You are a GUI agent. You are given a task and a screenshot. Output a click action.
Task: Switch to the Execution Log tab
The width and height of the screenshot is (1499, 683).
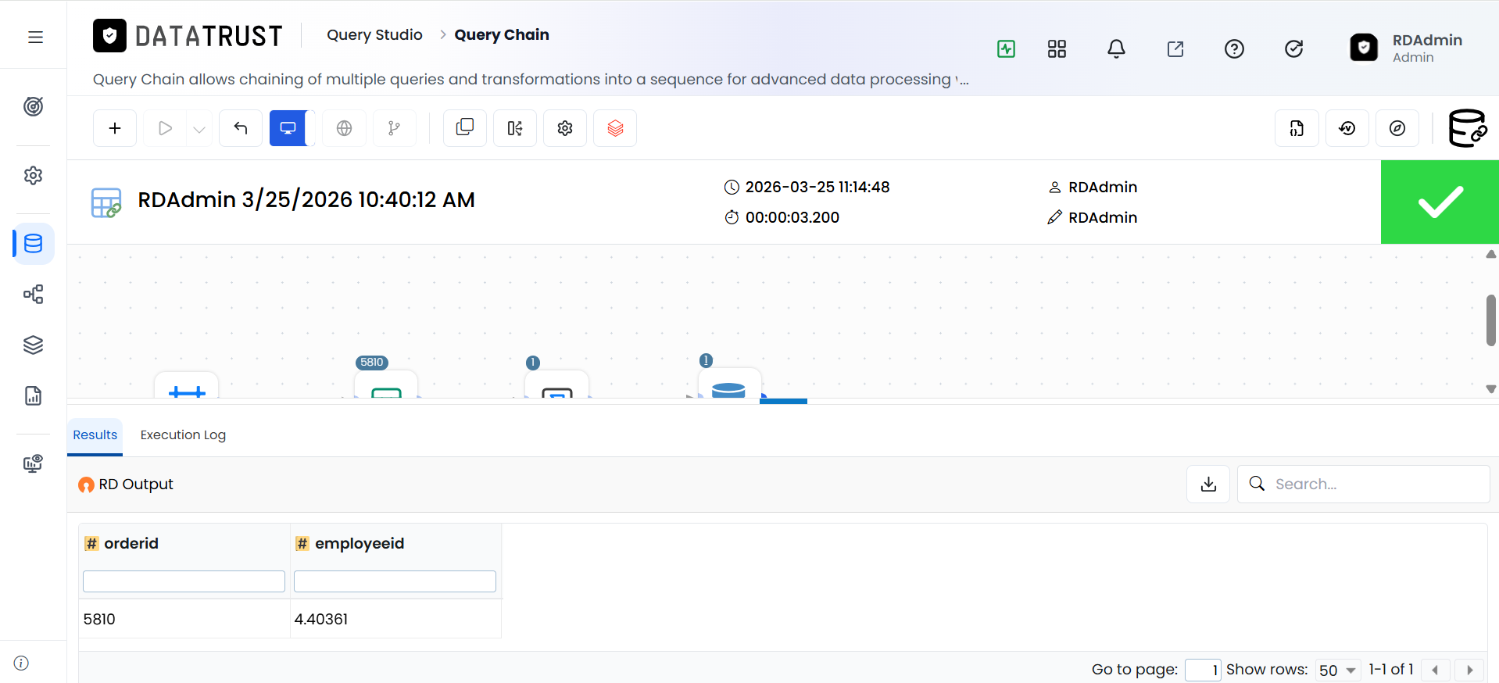183,435
